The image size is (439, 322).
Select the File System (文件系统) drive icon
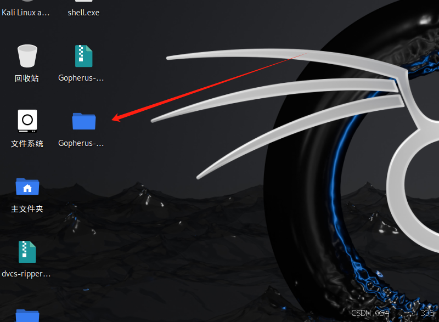click(x=27, y=121)
